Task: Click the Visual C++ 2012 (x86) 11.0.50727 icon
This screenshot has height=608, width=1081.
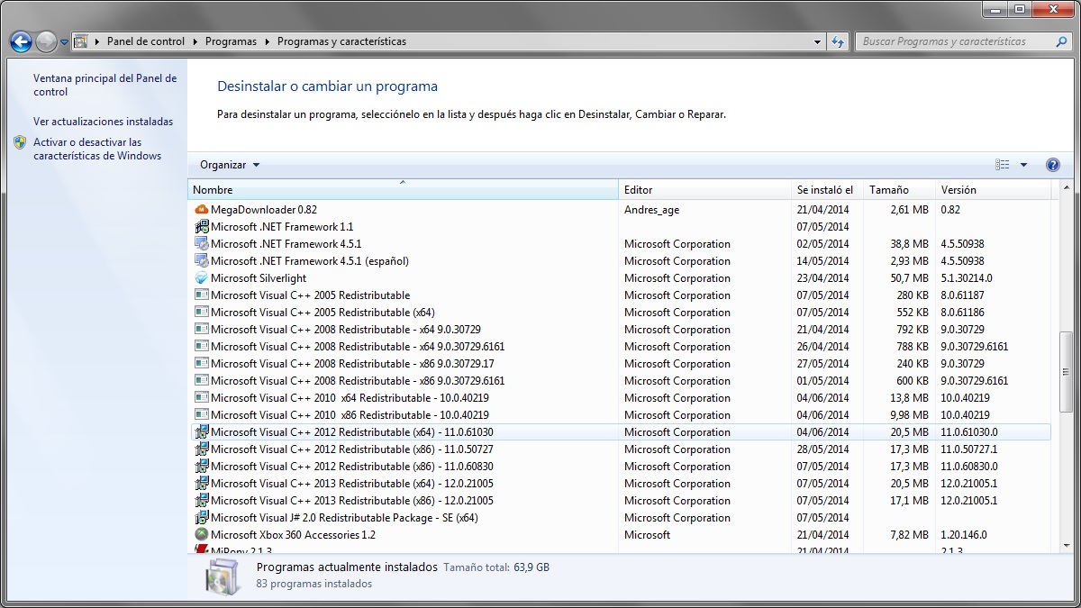Action: pyautogui.click(x=202, y=449)
